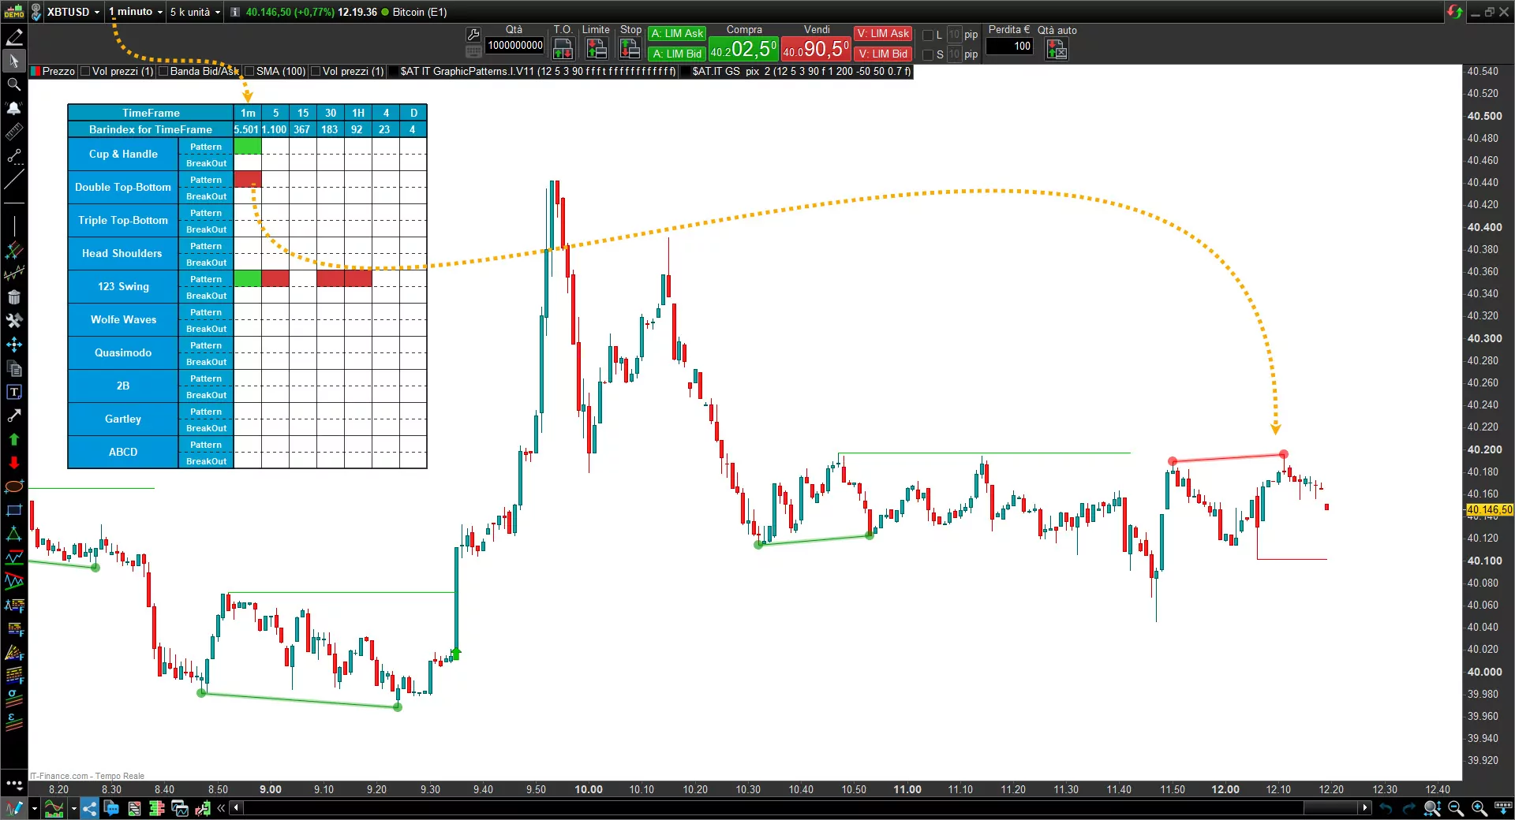The width and height of the screenshot is (1515, 820).
Task: Open the XBTUSD symbol dropdown
Action: click(73, 12)
